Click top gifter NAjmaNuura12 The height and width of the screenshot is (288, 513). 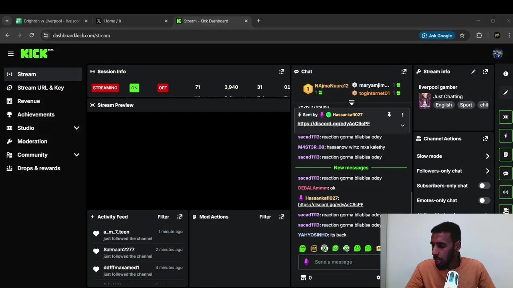(x=331, y=86)
